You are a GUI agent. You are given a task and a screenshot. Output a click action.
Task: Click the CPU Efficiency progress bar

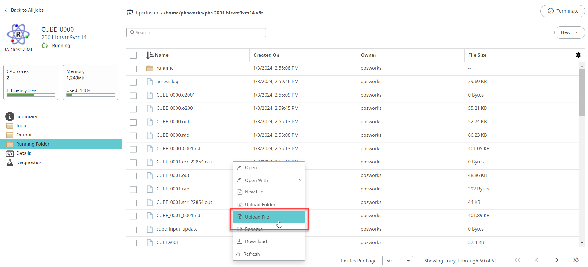pyautogui.click(x=31, y=95)
